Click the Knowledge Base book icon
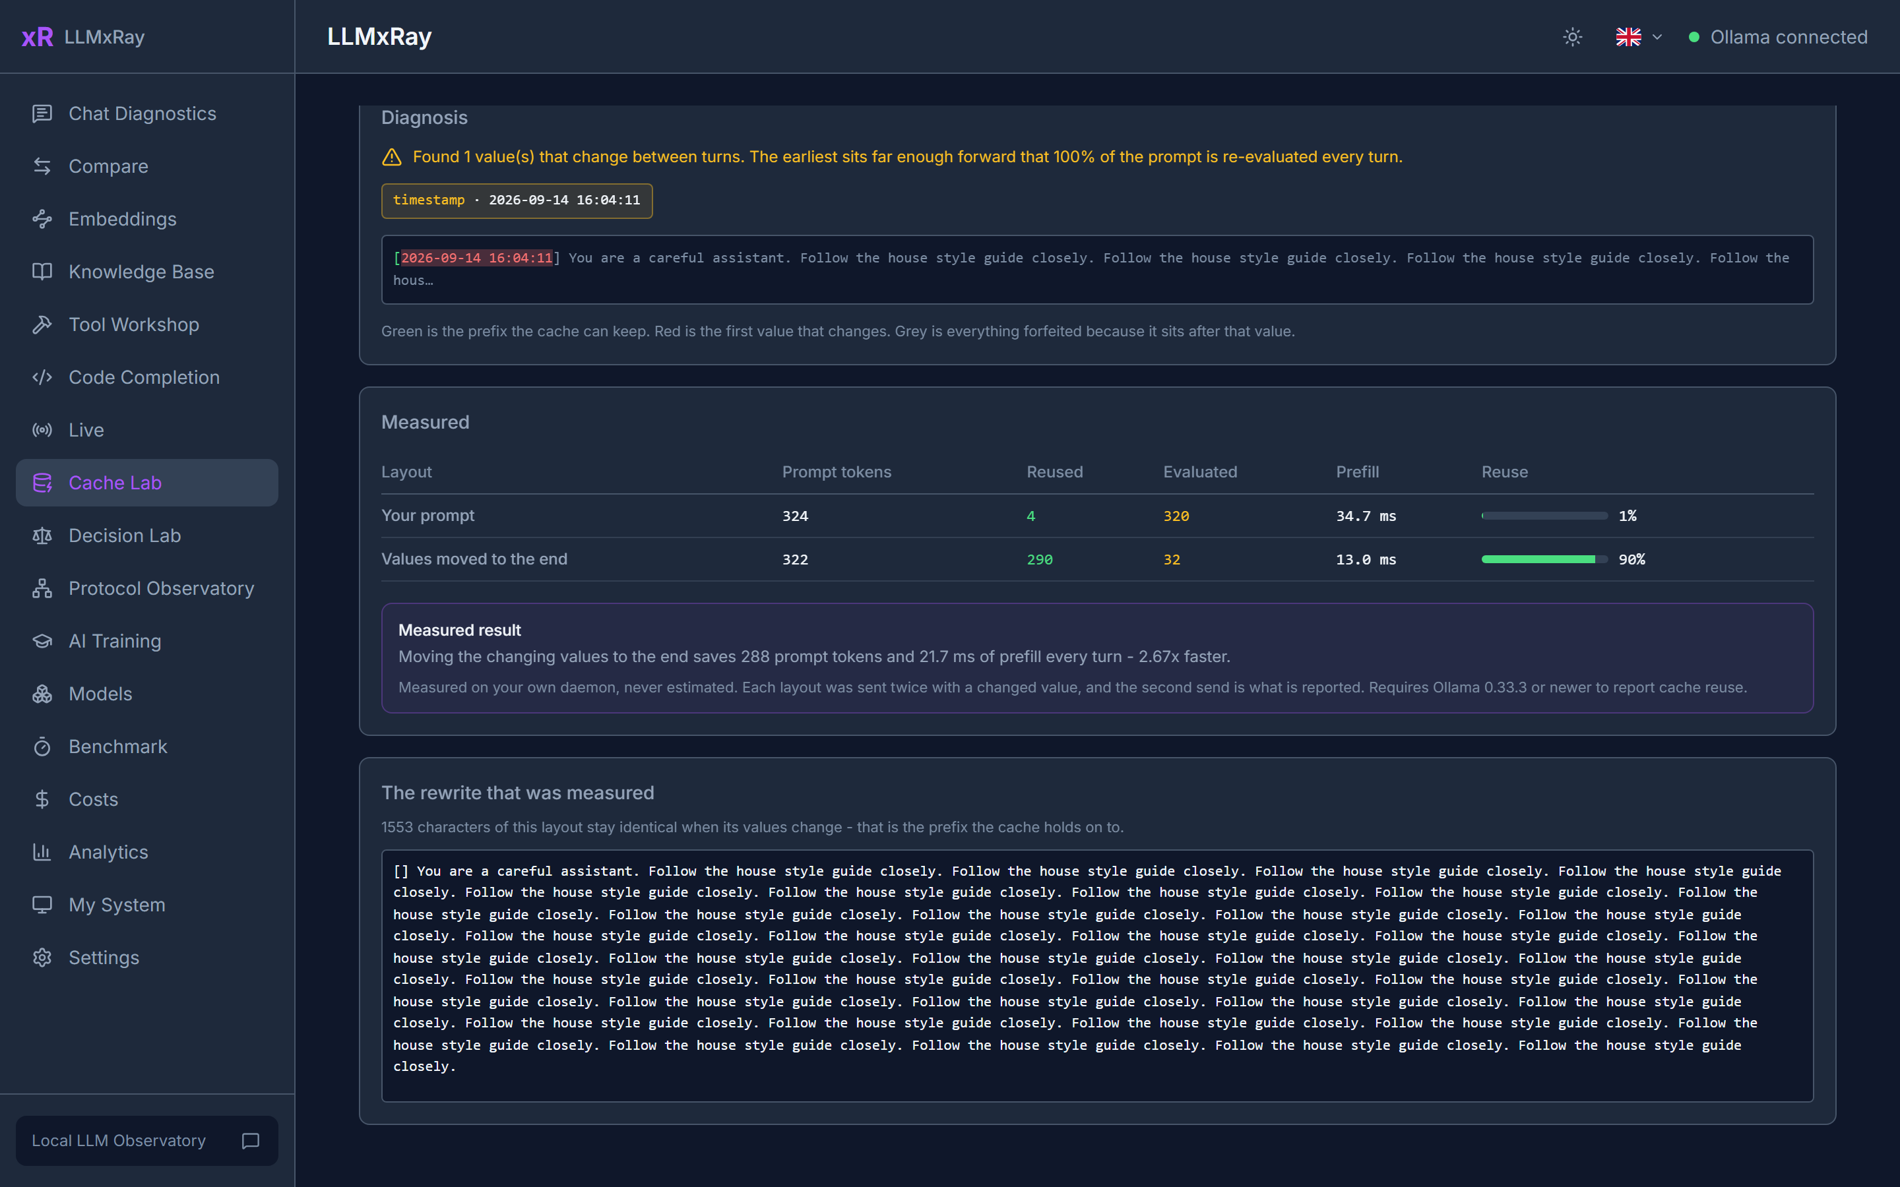Image resolution: width=1900 pixels, height=1187 pixels. [x=42, y=272]
